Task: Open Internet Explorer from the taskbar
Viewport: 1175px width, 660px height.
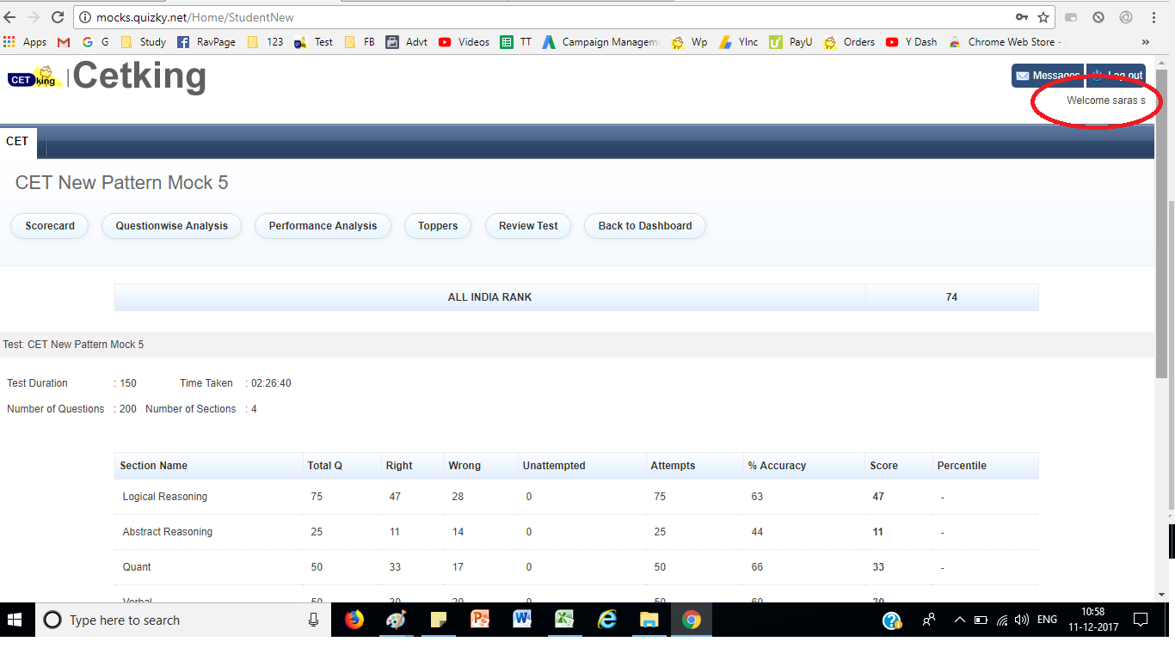Action: point(606,620)
